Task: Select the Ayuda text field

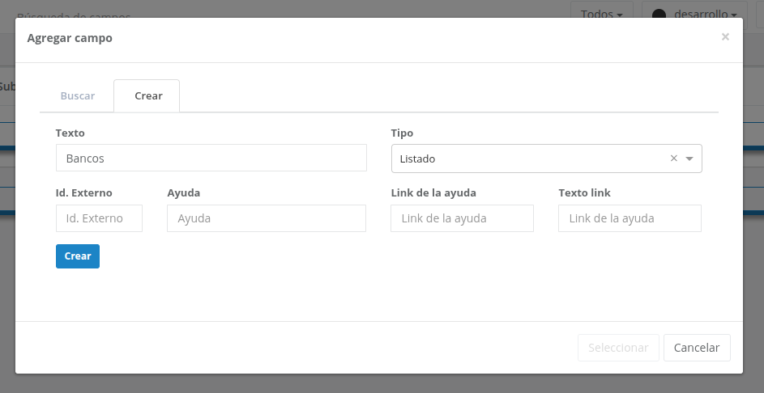Action: 267,218
